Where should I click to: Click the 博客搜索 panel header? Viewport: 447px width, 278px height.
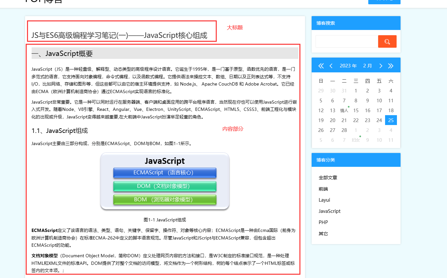click(x=356, y=23)
